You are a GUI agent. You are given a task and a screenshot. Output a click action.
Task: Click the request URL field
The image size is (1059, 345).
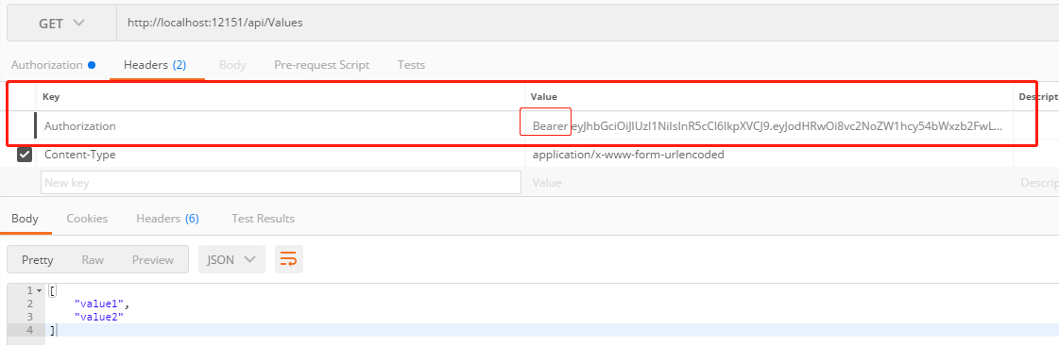coord(588,23)
